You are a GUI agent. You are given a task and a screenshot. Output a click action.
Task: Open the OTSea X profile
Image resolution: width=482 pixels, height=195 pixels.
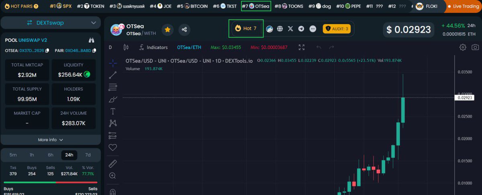[290, 29]
